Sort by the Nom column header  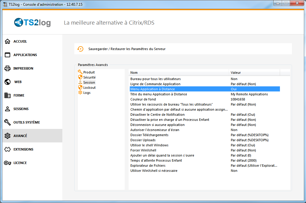(179, 73)
